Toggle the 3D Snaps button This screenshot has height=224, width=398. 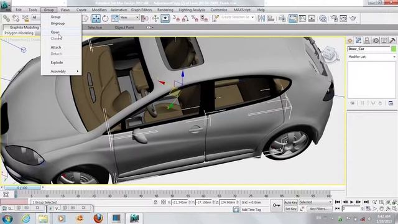pos(176,18)
